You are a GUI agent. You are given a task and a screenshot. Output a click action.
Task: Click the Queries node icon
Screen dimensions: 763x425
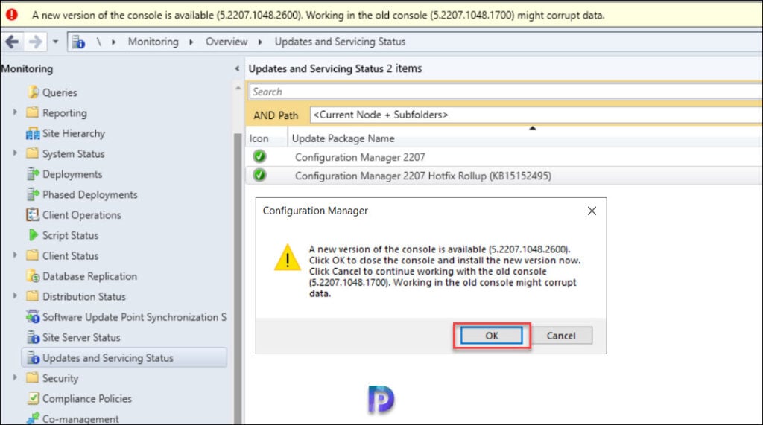click(x=33, y=92)
